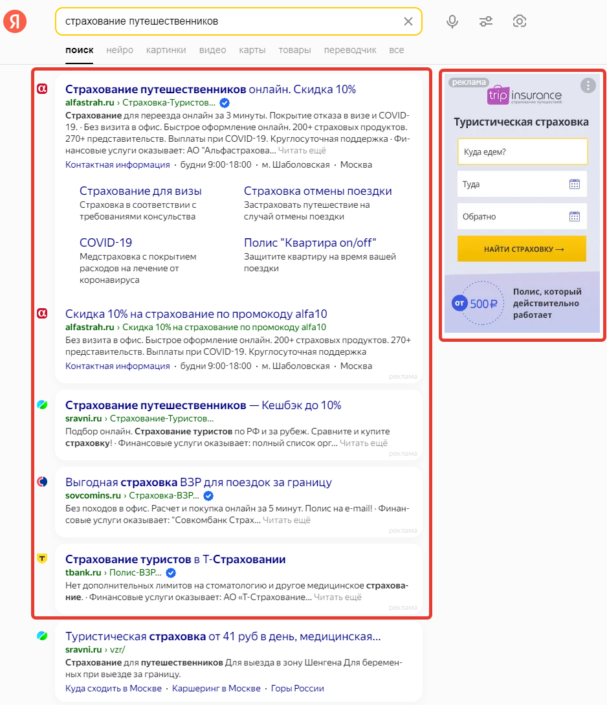This screenshot has width=607, height=705.
Task: Click the Куда сходить в Москве link
Action: (114, 688)
